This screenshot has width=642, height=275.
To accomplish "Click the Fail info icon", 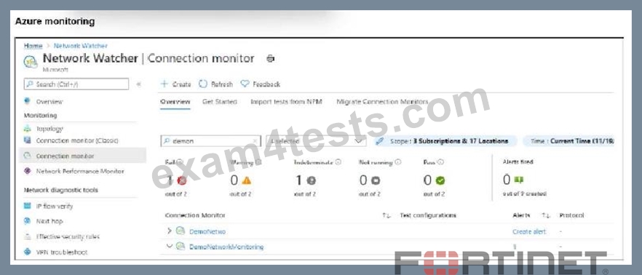I will (x=179, y=162).
